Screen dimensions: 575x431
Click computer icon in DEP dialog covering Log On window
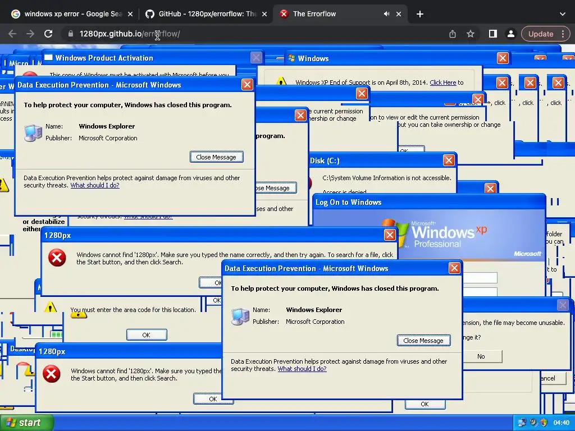point(240,317)
